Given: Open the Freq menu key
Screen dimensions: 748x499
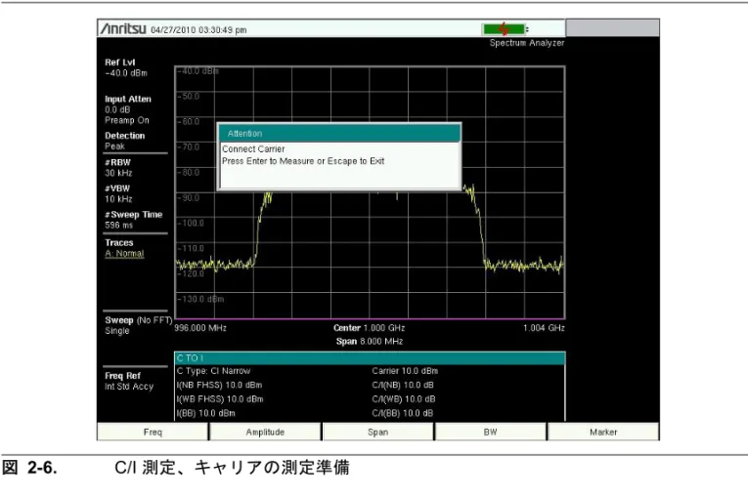Looking at the screenshot, I should 153,432.
